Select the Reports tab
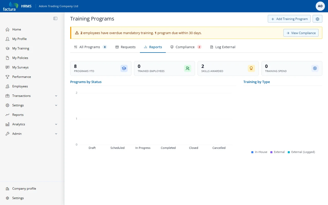Screen dimensions: 328x205 153,47
